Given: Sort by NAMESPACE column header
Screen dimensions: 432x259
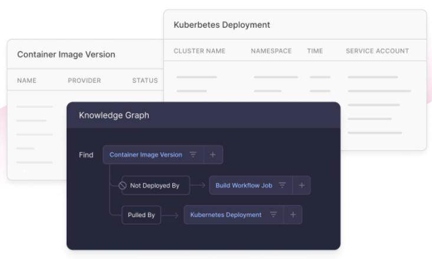Looking at the screenshot, I should pos(271,51).
